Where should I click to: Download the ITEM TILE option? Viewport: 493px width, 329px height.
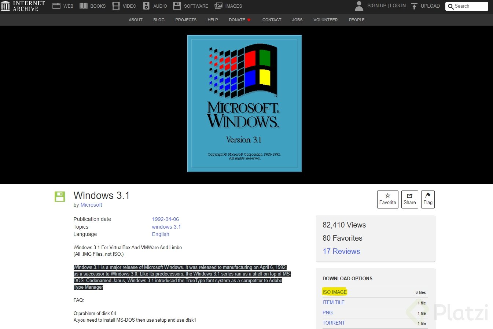pyautogui.click(x=334, y=302)
